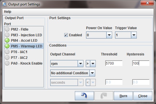Click the disabled second Threshold field 0.0
Image resolution: width=156 pixels, height=104 pixels.
point(114,82)
